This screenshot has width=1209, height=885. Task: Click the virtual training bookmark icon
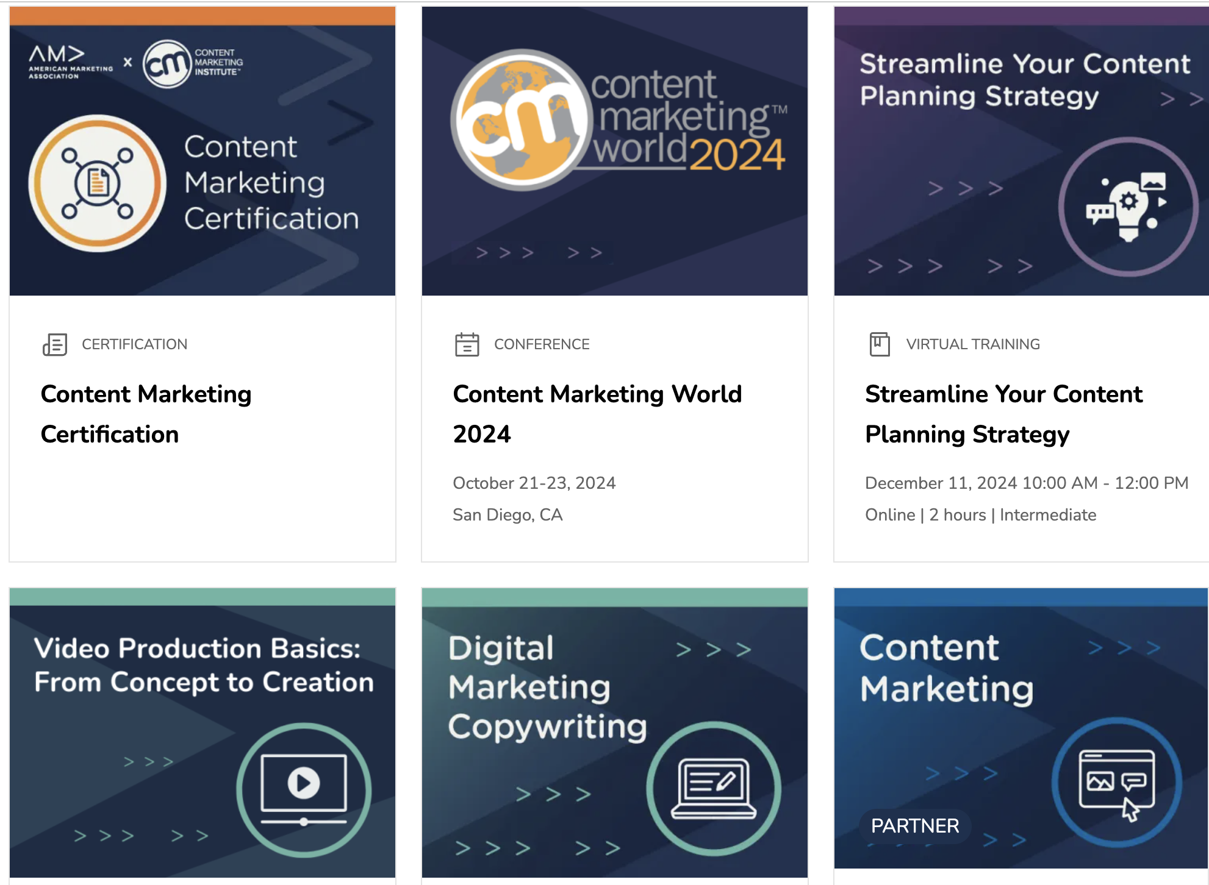tap(879, 344)
